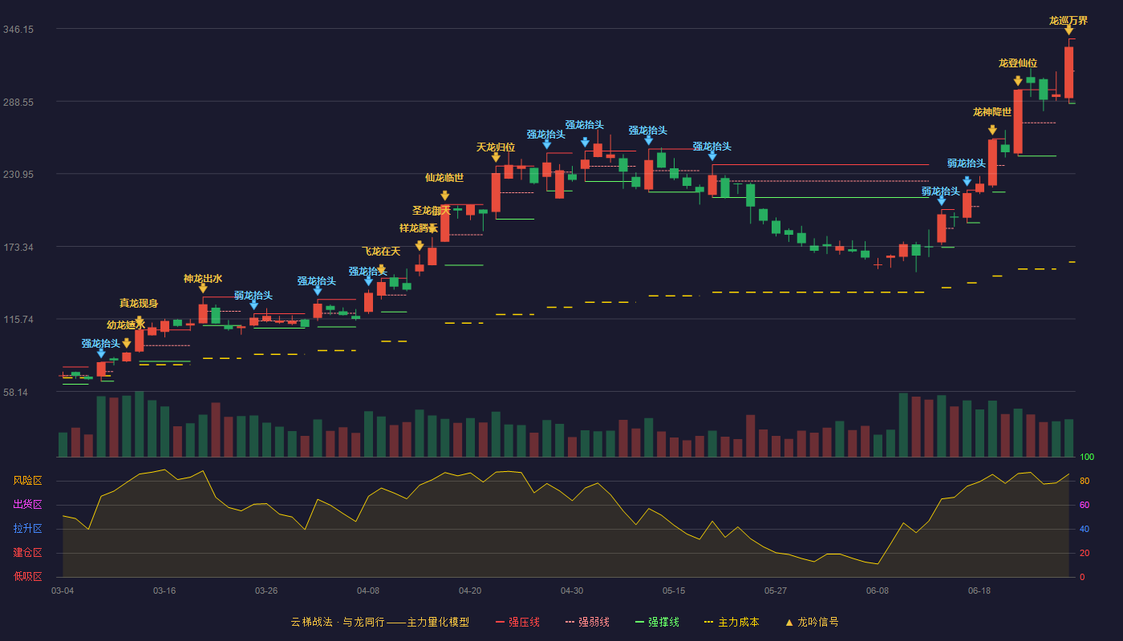The image size is (1123, 641).
Task: Toggle the 主力成本 dashed line legend
Action: [x=732, y=622]
